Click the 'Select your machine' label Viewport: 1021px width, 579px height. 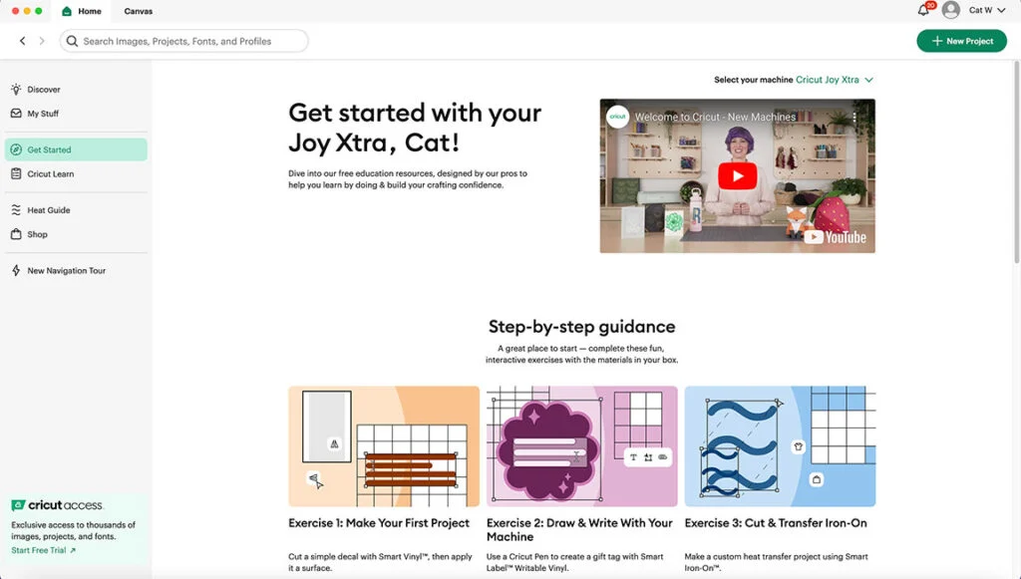tap(754, 80)
